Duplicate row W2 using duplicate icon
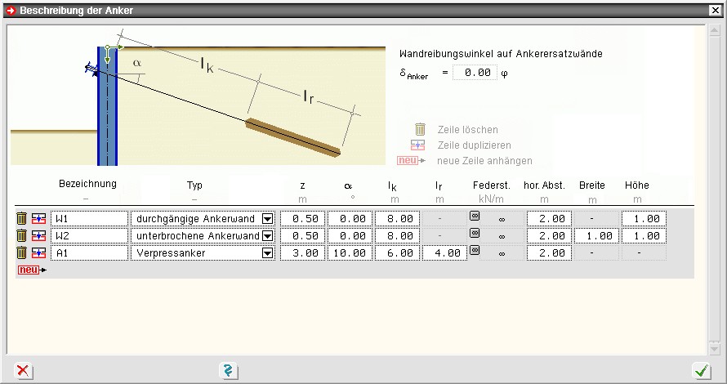Image resolution: width=727 pixels, height=384 pixels. click(x=38, y=236)
